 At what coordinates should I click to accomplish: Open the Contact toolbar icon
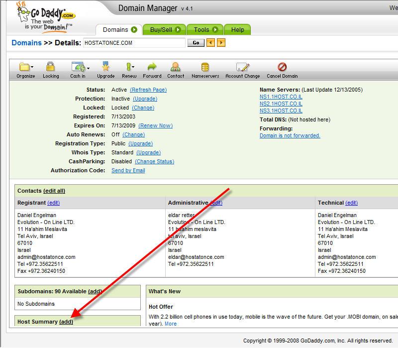point(175,67)
